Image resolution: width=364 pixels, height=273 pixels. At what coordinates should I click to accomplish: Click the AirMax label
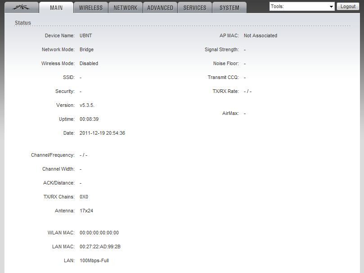(230, 113)
